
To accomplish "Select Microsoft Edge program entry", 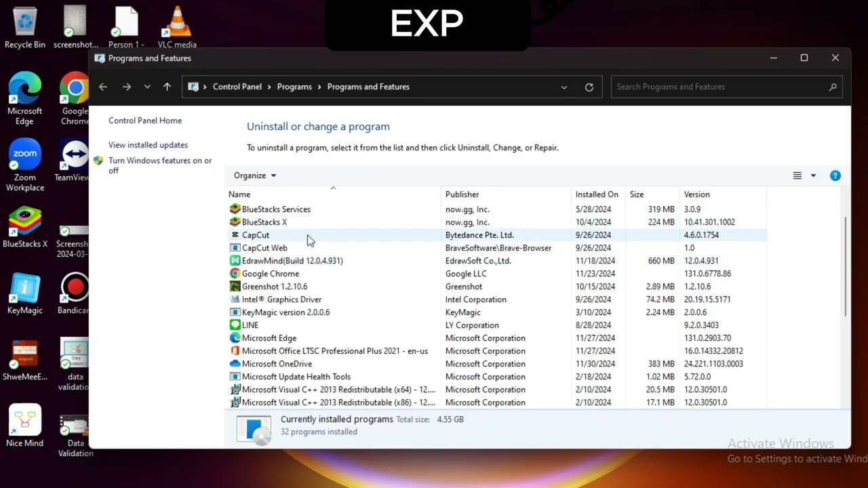I will point(496,338).
